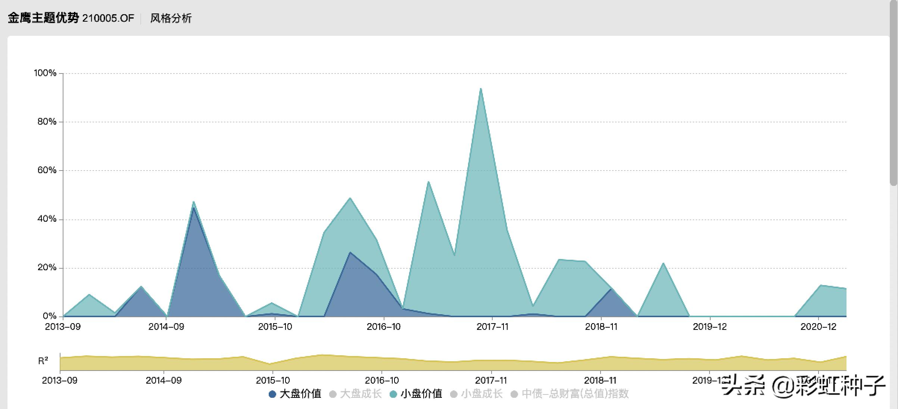Enable the 小盘成长 legend series

coord(481,394)
